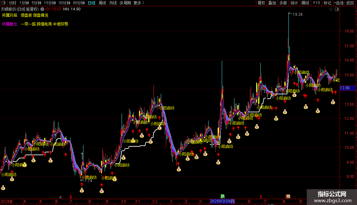Screen dimensions: 357x205
Task: Click the blue 13.90 price tag on axis
Action: [x=348, y=88]
